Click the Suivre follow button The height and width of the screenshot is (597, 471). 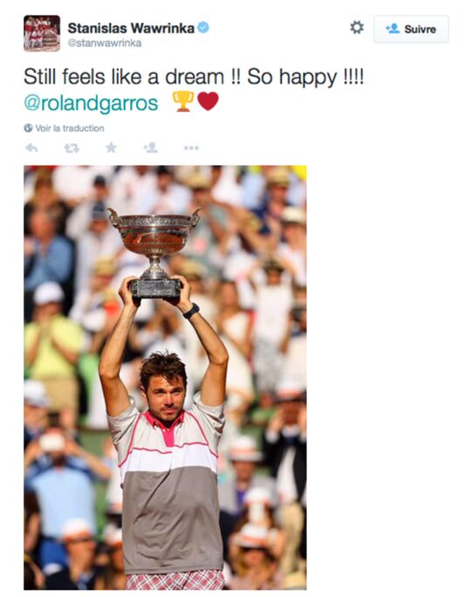click(x=411, y=29)
